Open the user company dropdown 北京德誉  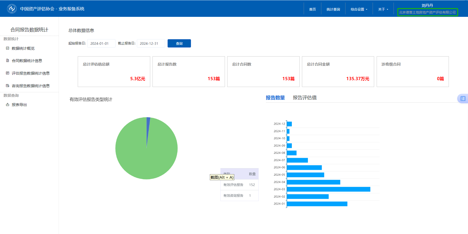(427, 12)
